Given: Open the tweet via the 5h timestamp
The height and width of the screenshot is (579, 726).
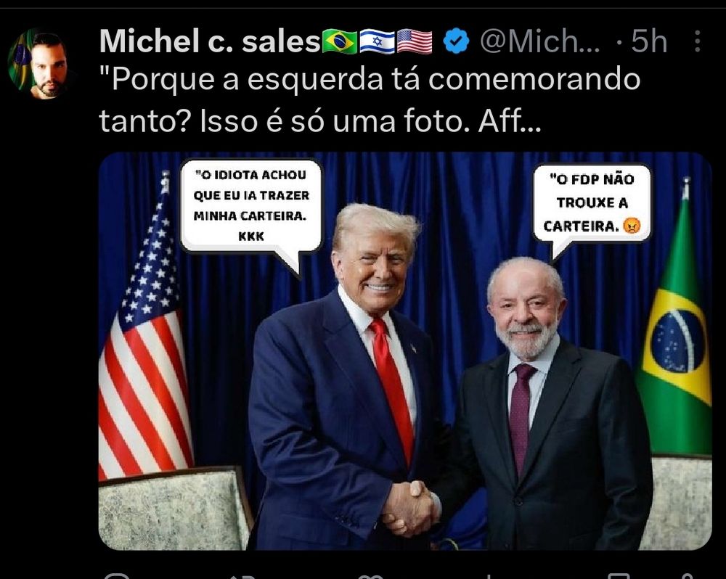Looking at the screenshot, I should tap(649, 41).
